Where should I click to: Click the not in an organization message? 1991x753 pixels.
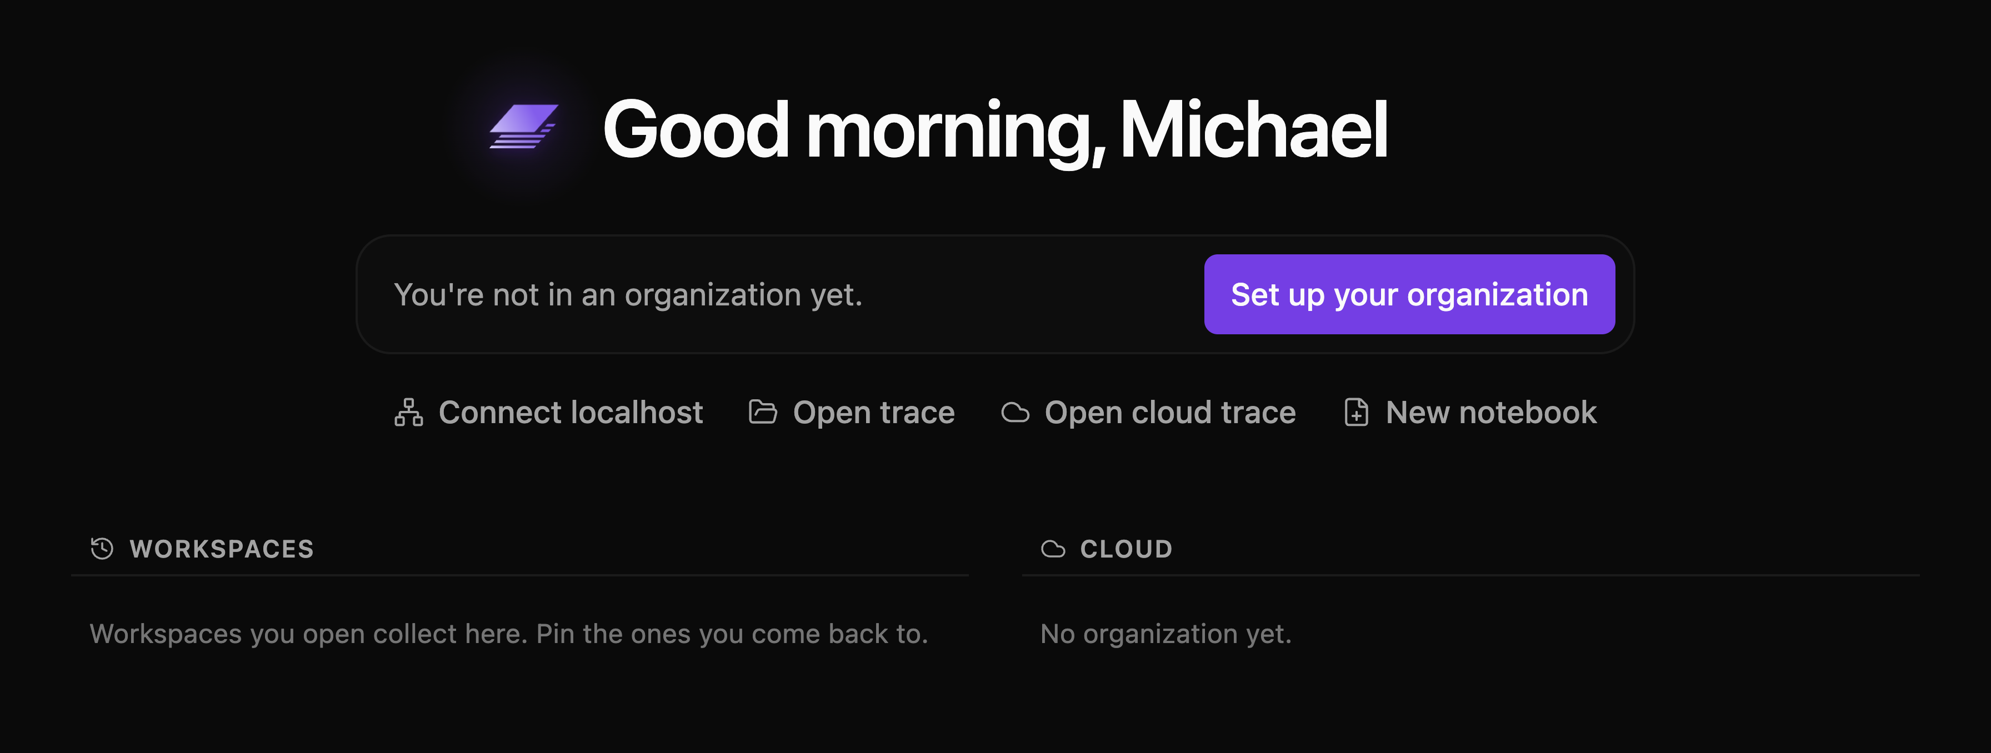[x=628, y=294]
